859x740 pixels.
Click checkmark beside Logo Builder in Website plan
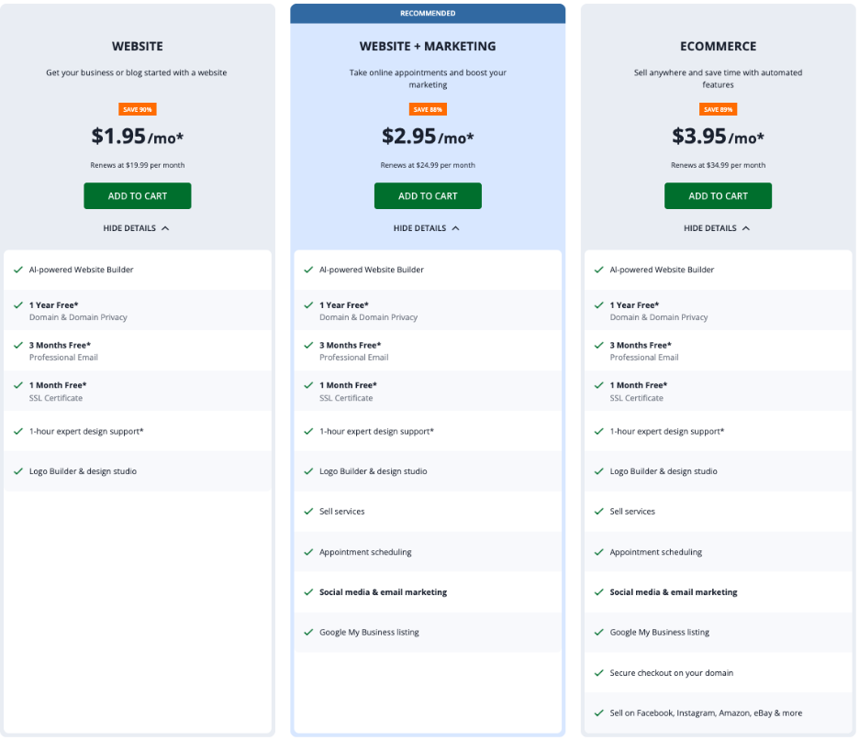click(18, 471)
